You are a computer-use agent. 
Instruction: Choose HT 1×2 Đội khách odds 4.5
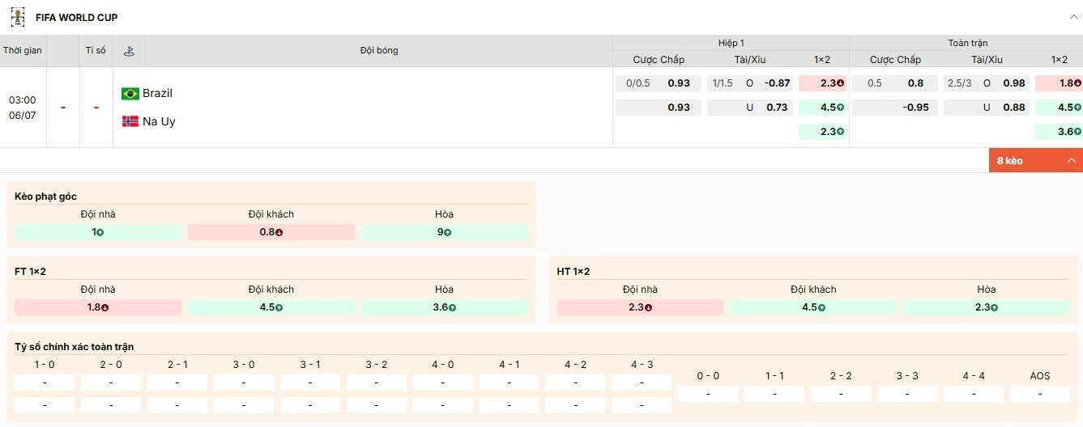[x=813, y=307]
